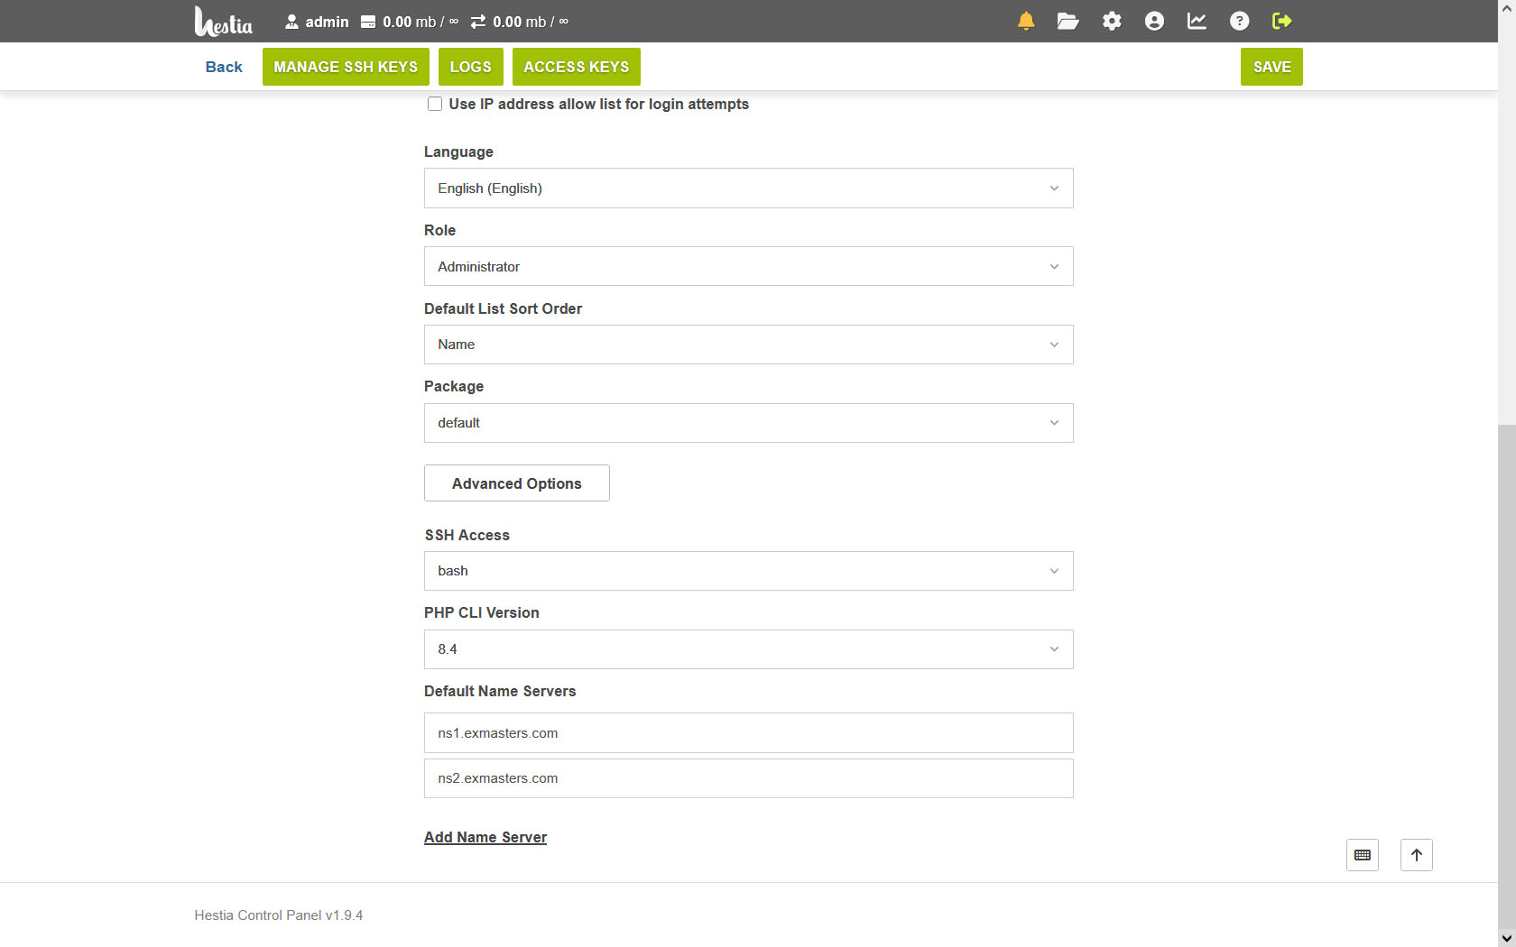Open the statistics chart icon
The image size is (1516, 947).
tap(1197, 22)
